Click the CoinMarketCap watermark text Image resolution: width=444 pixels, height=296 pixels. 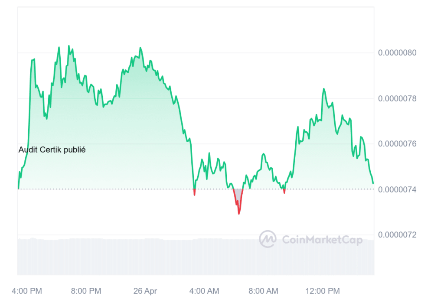coord(322,240)
